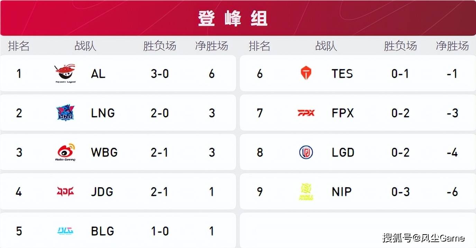Click the AL team logo
Screen dimensions: 476x248
(x=65, y=74)
